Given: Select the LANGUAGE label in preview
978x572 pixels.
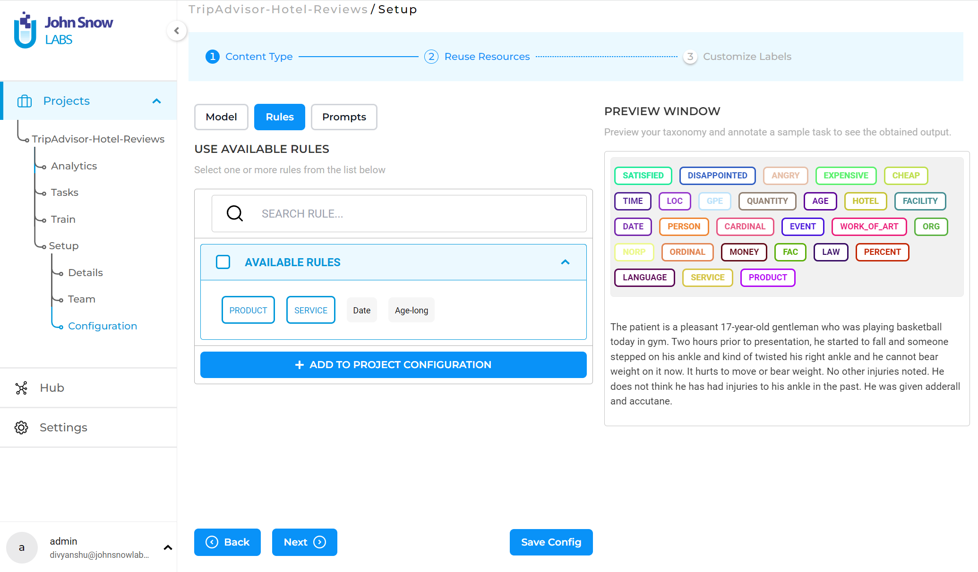Looking at the screenshot, I should (644, 278).
